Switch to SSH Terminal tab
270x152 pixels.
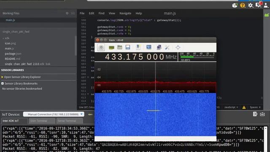pos(42,121)
